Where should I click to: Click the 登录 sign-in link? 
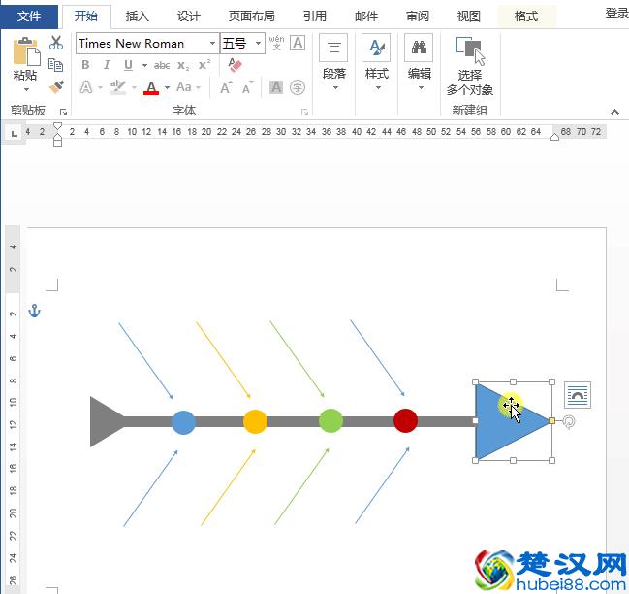[616, 14]
